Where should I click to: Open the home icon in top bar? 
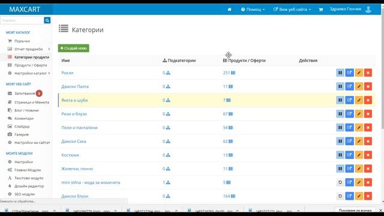click(x=229, y=10)
